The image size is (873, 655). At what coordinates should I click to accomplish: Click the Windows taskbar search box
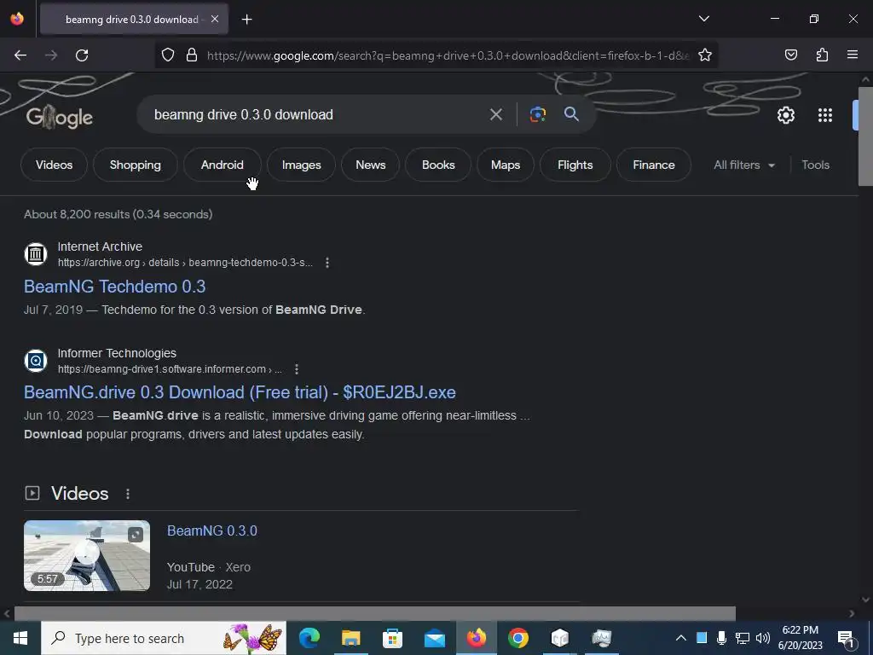(164, 638)
